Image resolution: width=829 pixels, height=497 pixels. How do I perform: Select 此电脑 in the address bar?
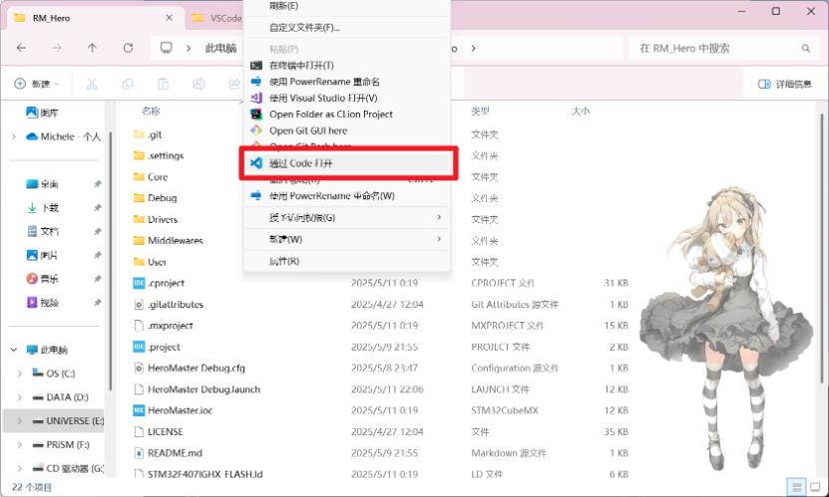pos(220,49)
